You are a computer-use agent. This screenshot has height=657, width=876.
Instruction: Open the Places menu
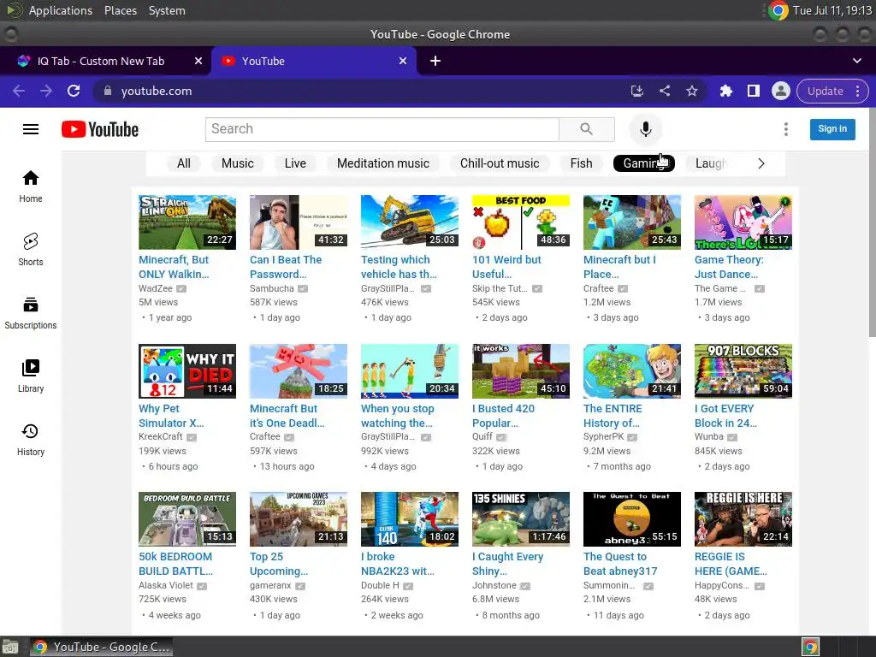121,10
